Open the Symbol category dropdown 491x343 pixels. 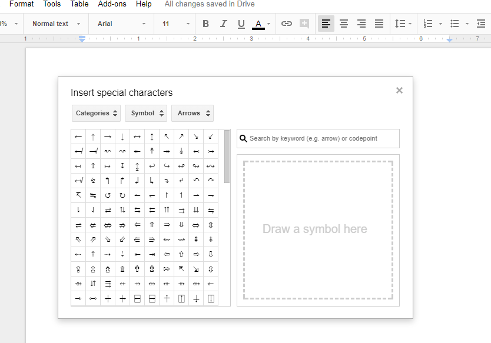pos(146,113)
